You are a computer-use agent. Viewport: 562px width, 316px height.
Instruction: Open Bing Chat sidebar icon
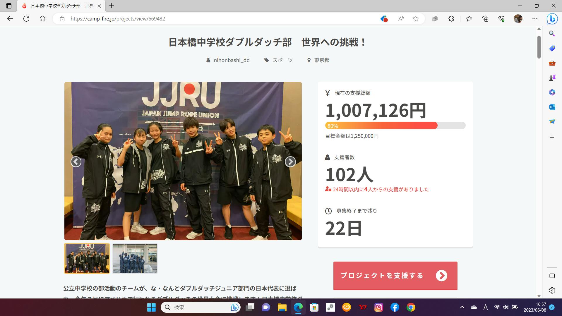(x=552, y=19)
